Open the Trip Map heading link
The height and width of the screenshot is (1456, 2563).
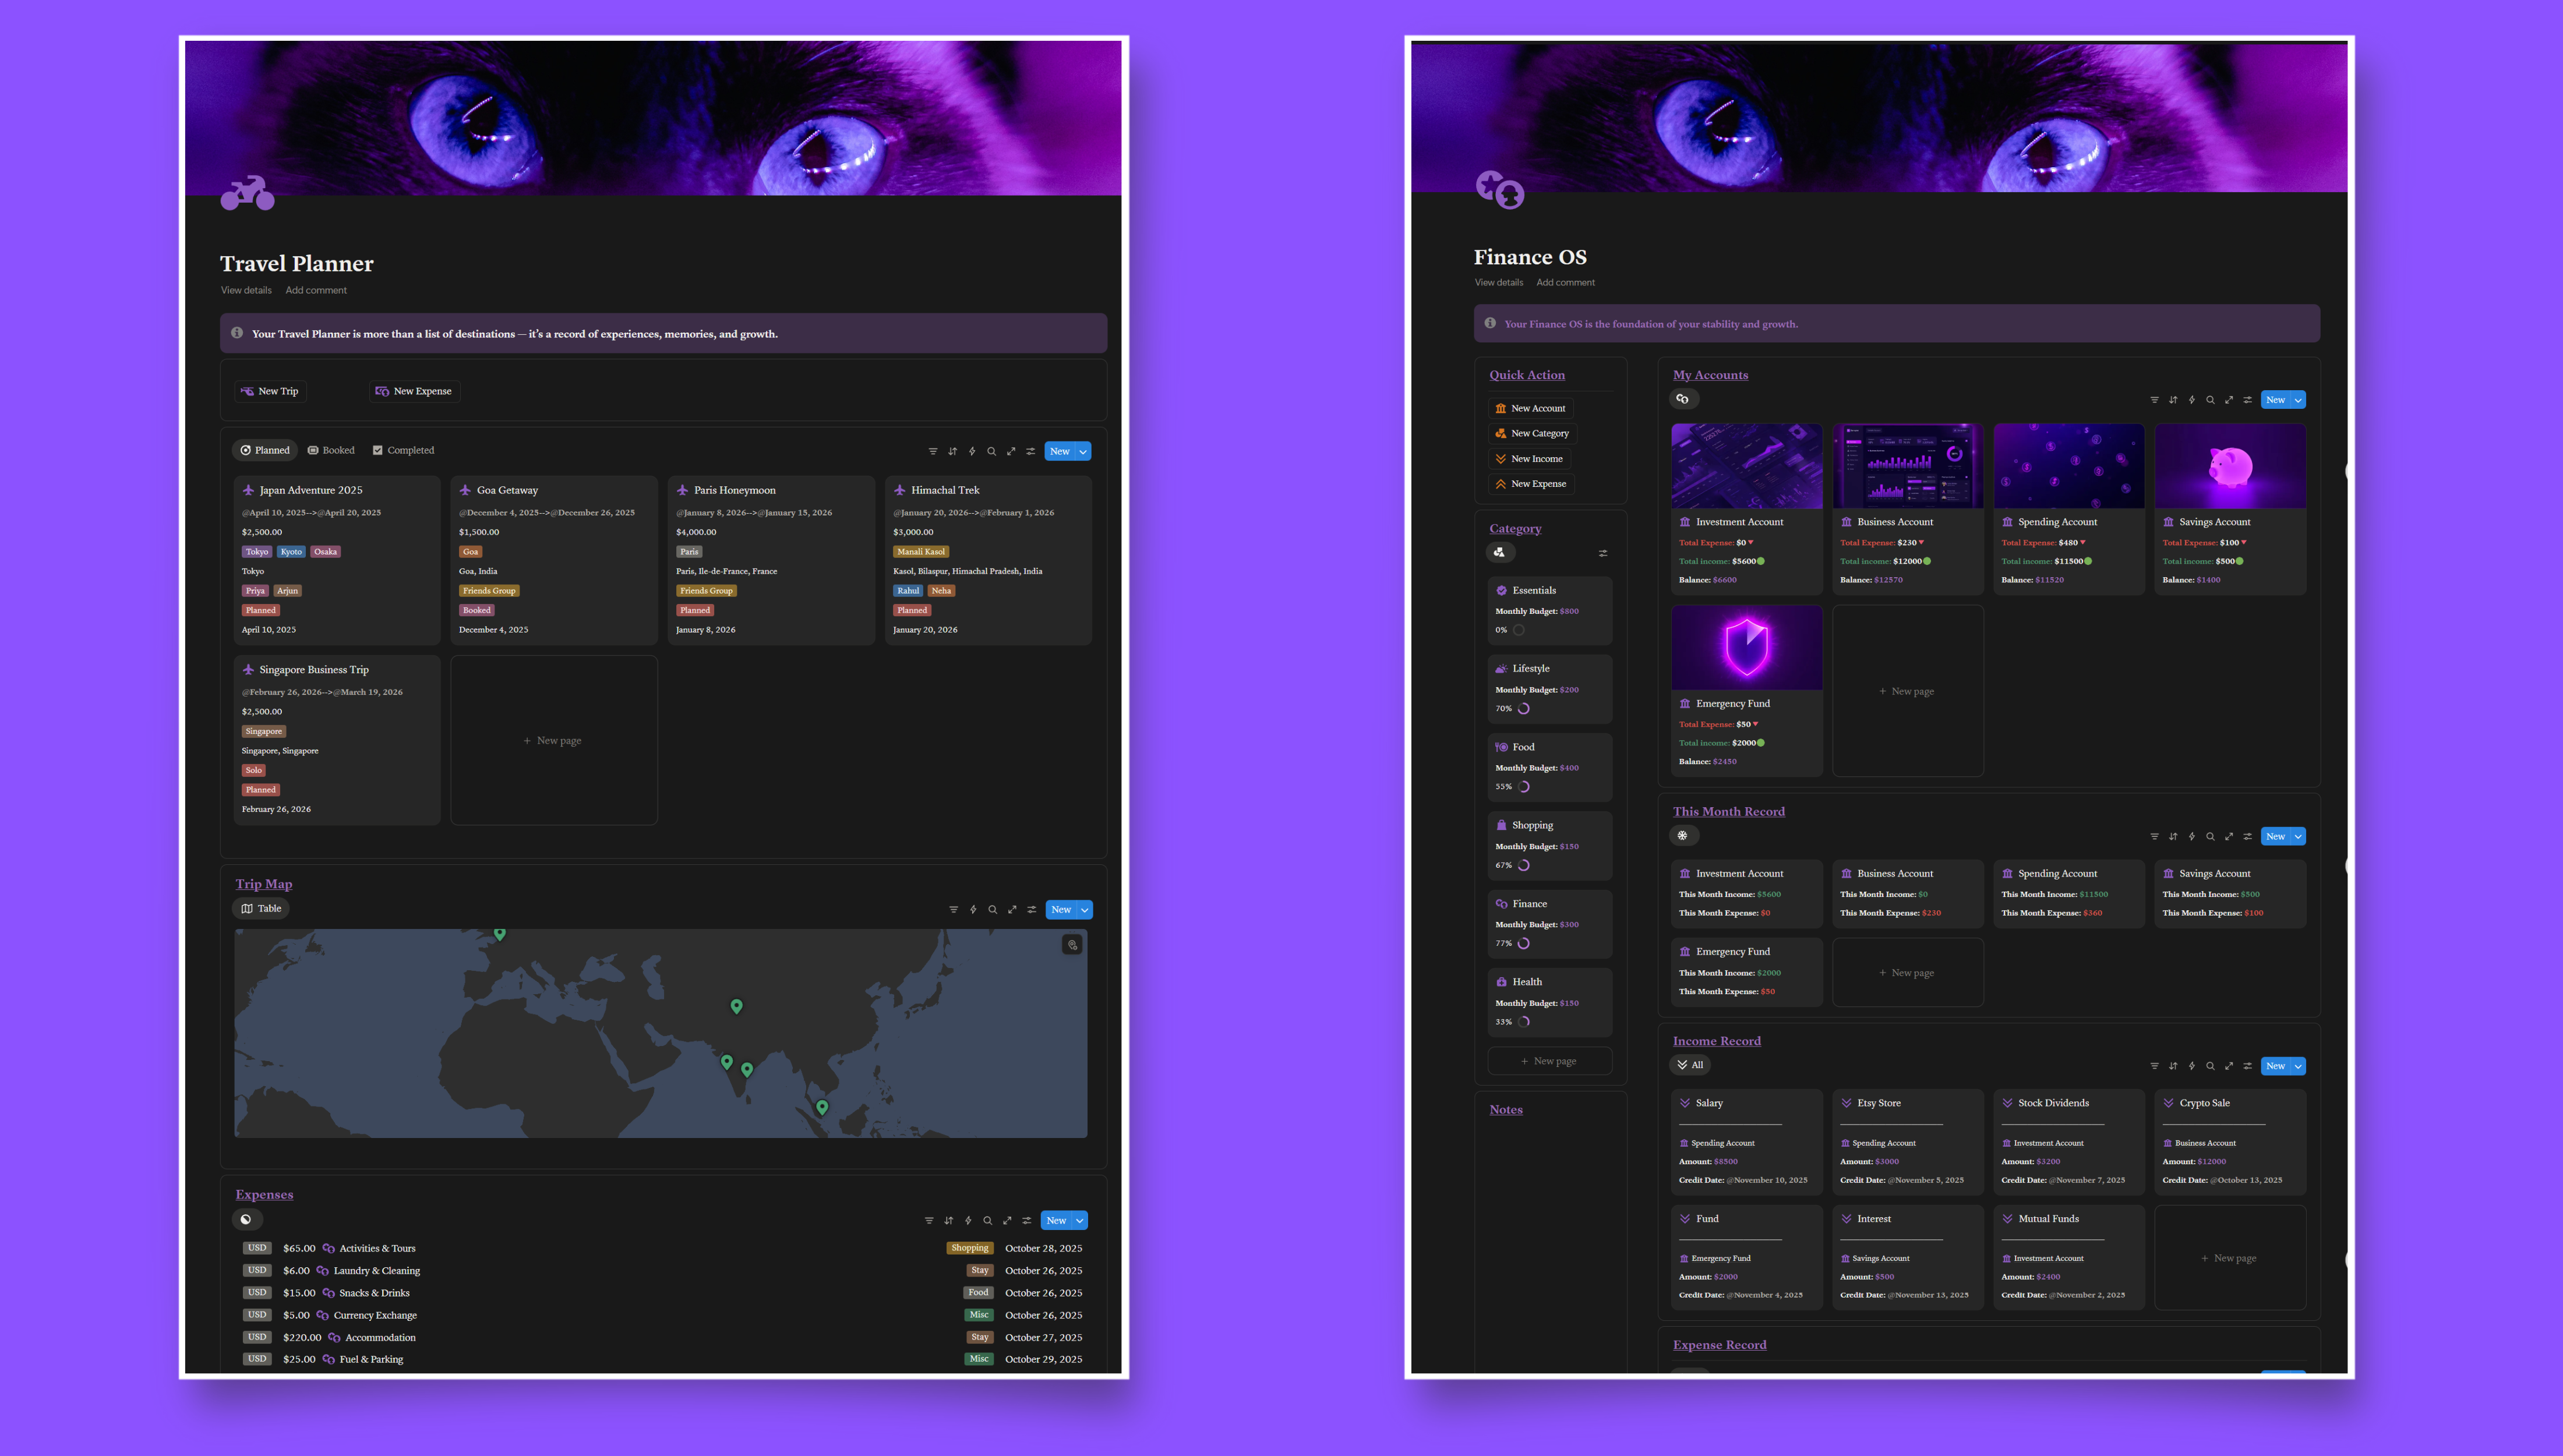tap(264, 884)
